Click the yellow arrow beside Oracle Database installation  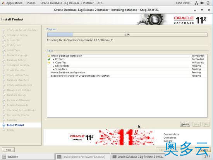coord(49,56)
